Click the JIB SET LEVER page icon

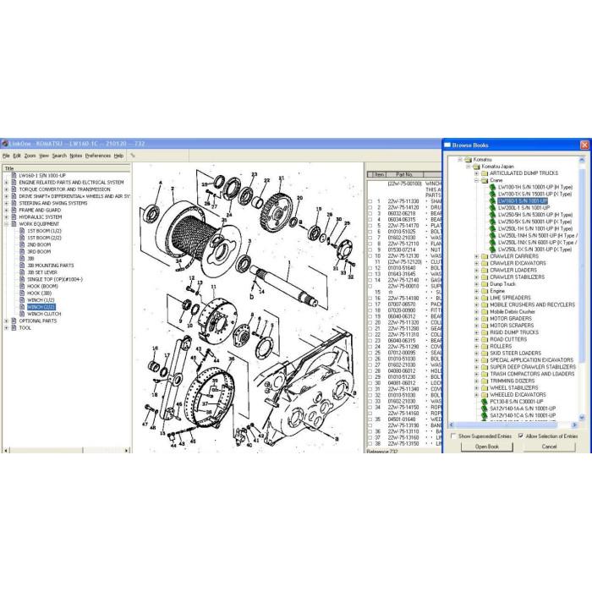[22, 272]
